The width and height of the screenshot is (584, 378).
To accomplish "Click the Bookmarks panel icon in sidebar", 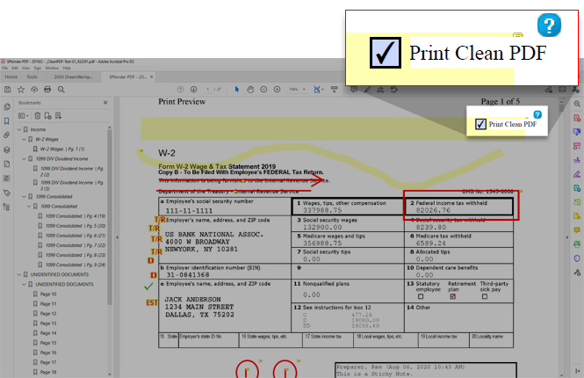I will (7, 121).
